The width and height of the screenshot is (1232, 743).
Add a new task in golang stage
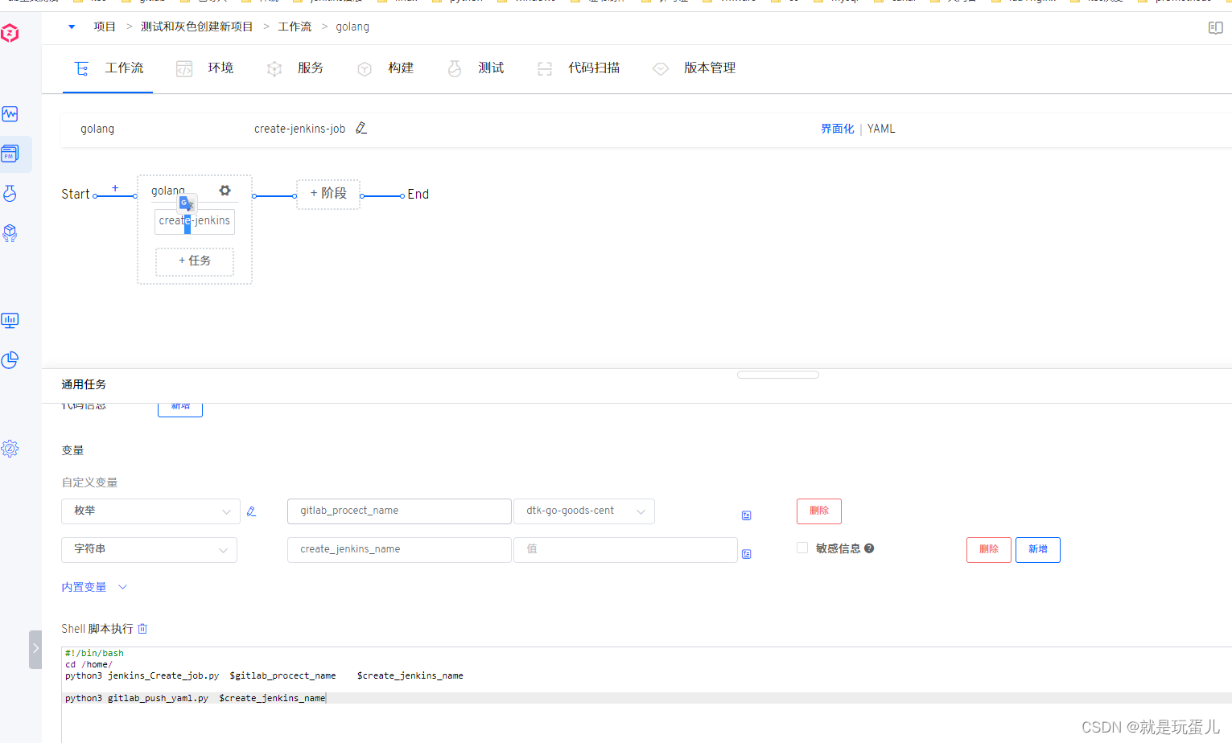pos(195,261)
